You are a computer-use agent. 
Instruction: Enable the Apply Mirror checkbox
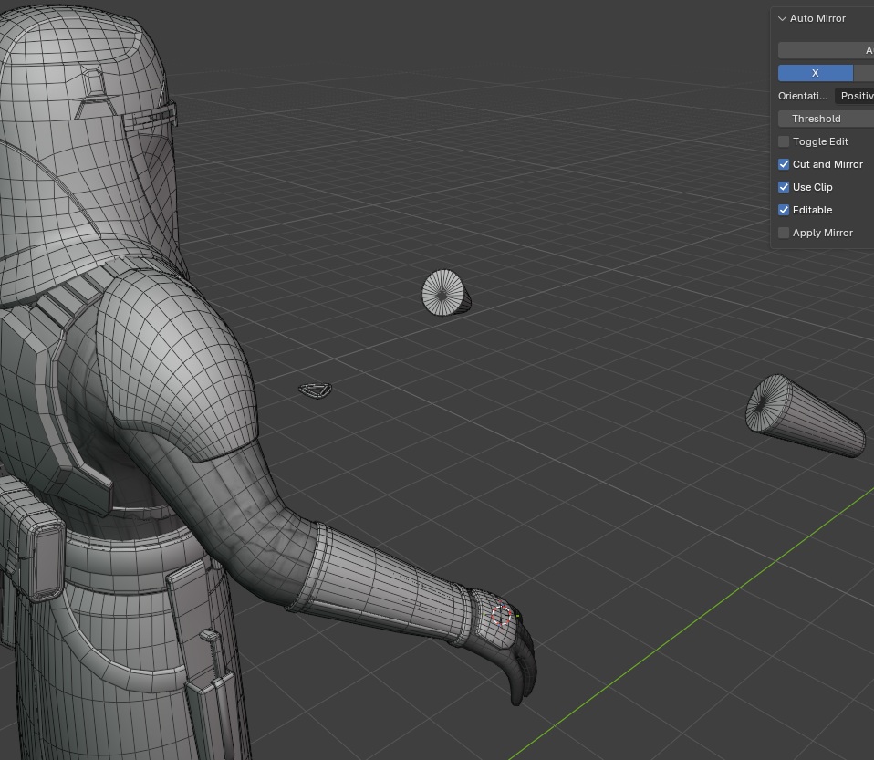coord(784,233)
